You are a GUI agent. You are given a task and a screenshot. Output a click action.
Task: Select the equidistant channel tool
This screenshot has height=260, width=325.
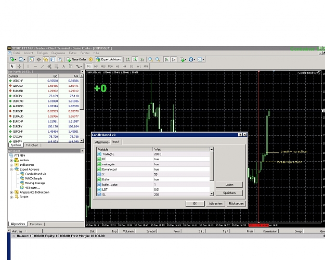click(x=49, y=67)
